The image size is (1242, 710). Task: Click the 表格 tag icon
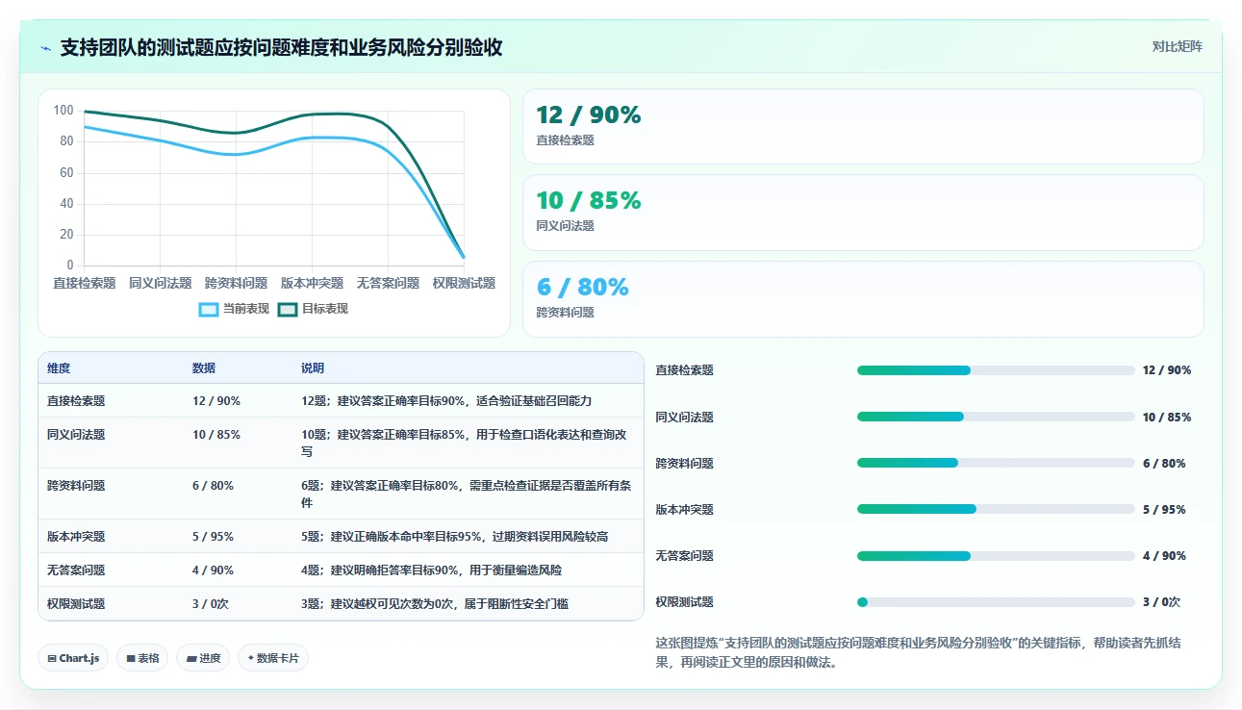tap(131, 658)
